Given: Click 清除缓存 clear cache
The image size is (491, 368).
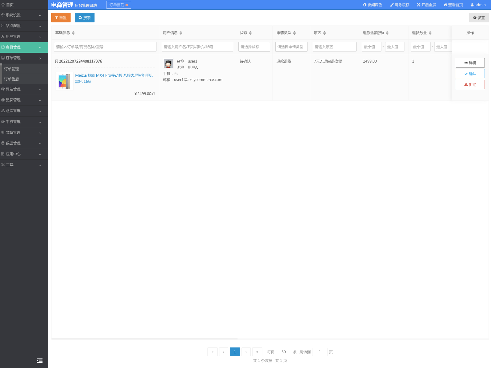Looking at the screenshot, I should pyautogui.click(x=400, y=5).
